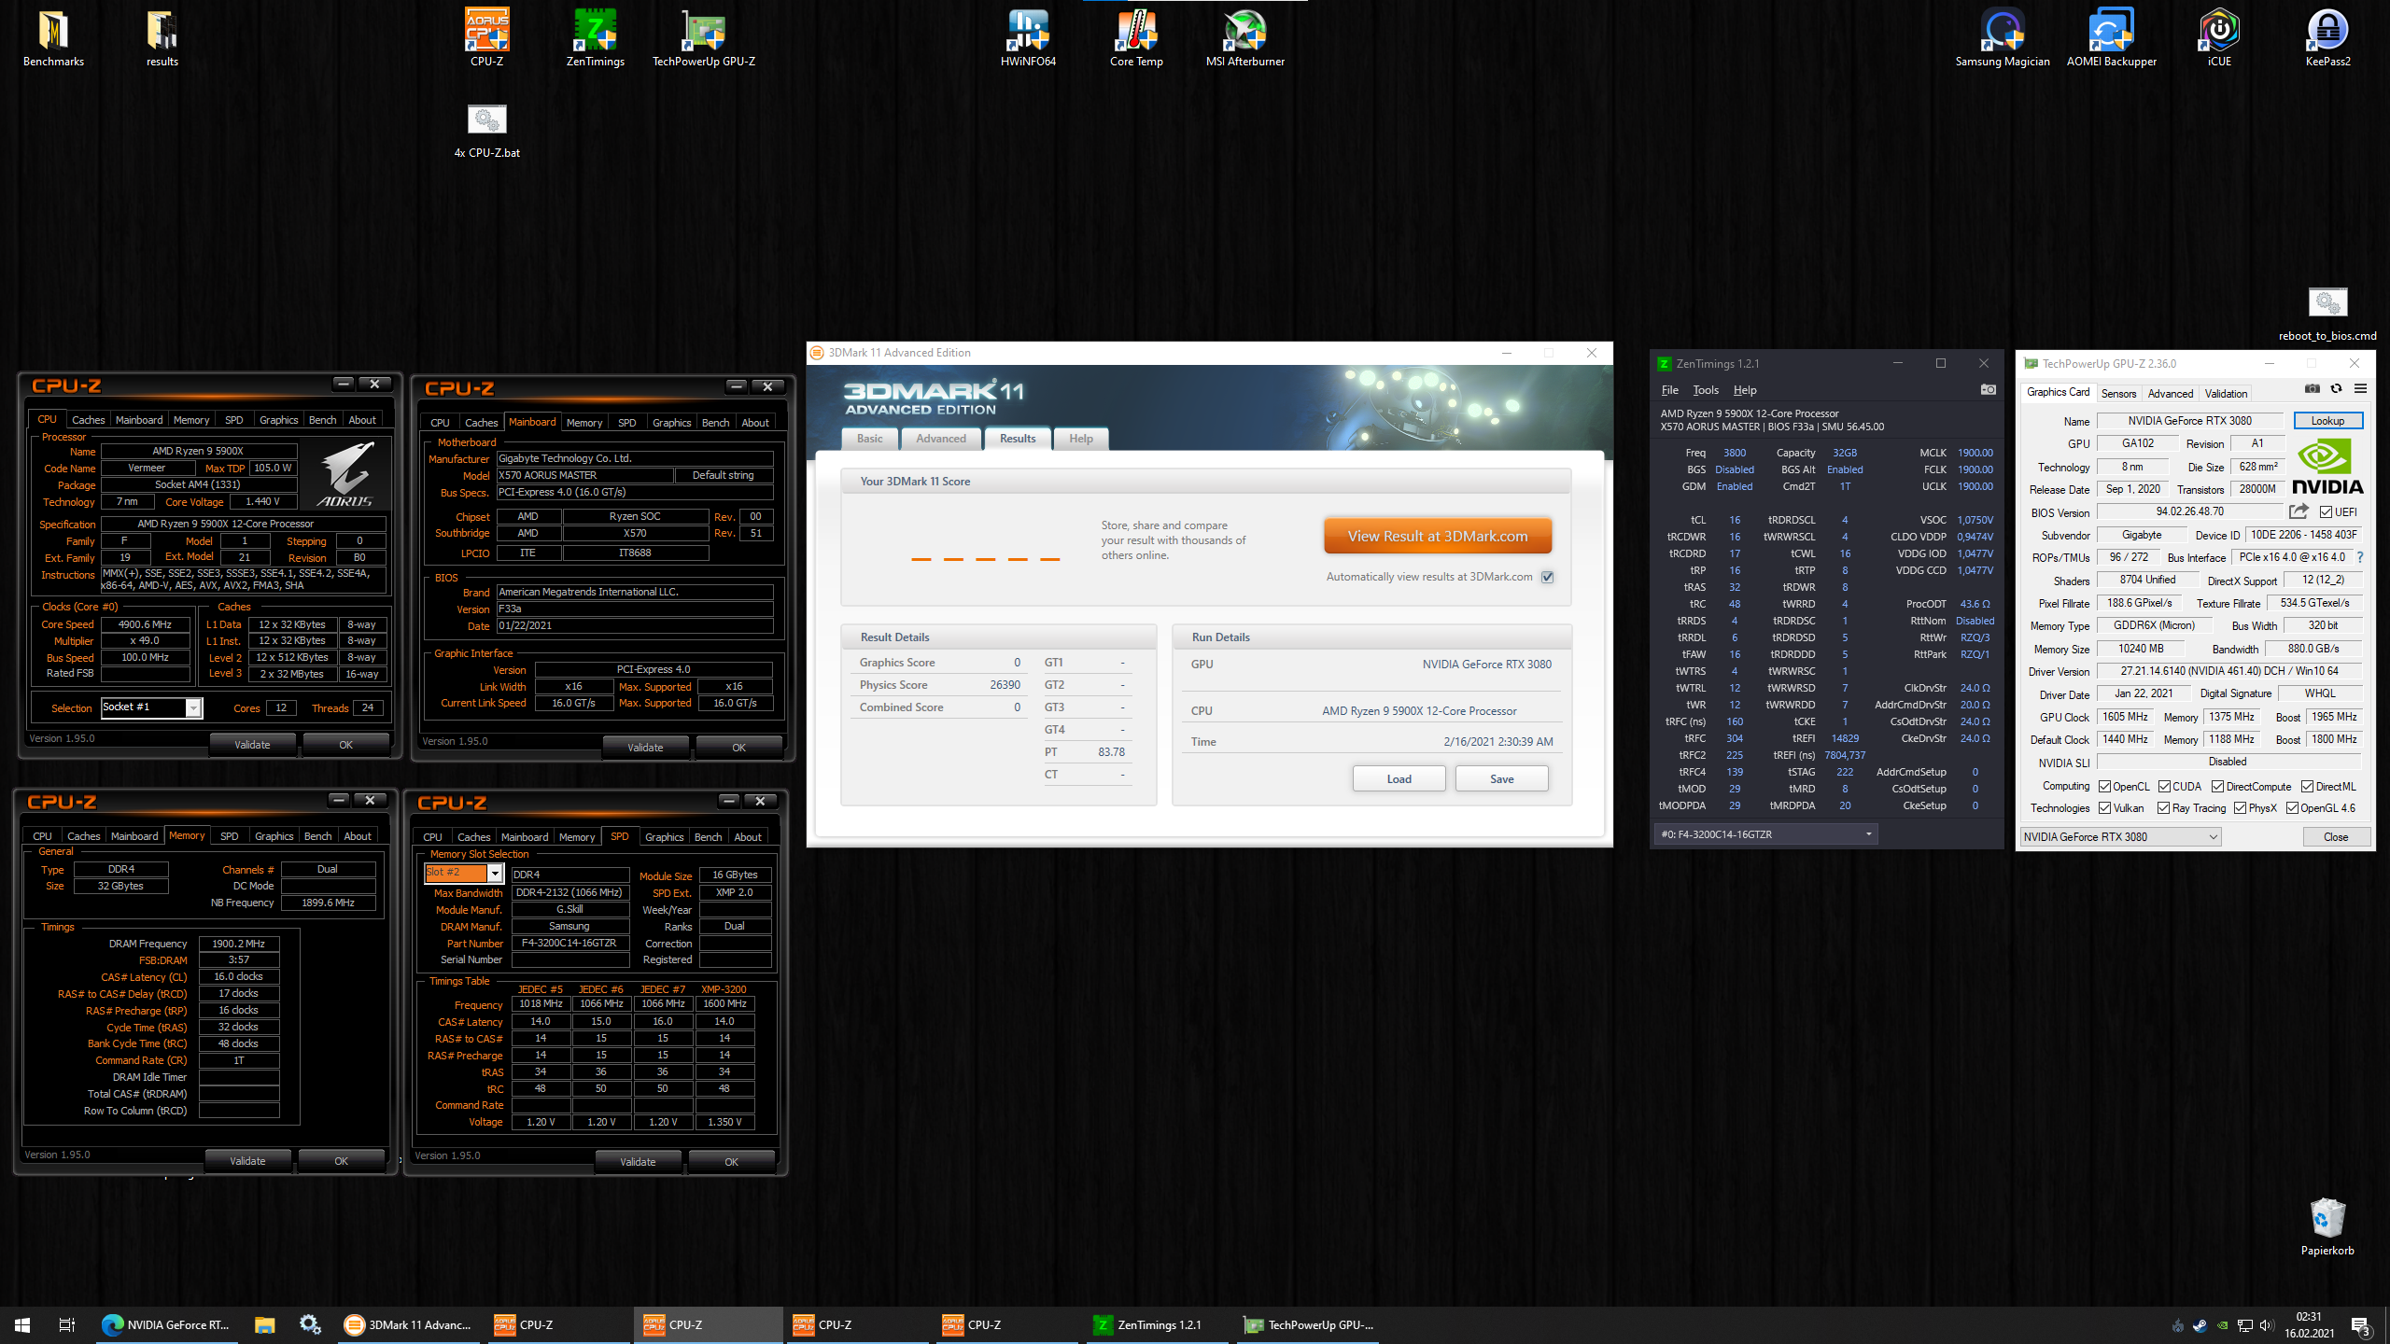The width and height of the screenshot is (2390, 1344).
Task: Click the GPU-Z refresh icon
Action: (x=2336, y=389)
